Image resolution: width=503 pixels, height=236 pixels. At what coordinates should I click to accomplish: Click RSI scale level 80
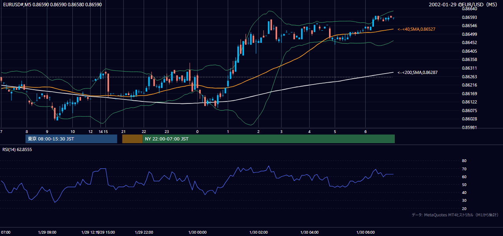464,161
